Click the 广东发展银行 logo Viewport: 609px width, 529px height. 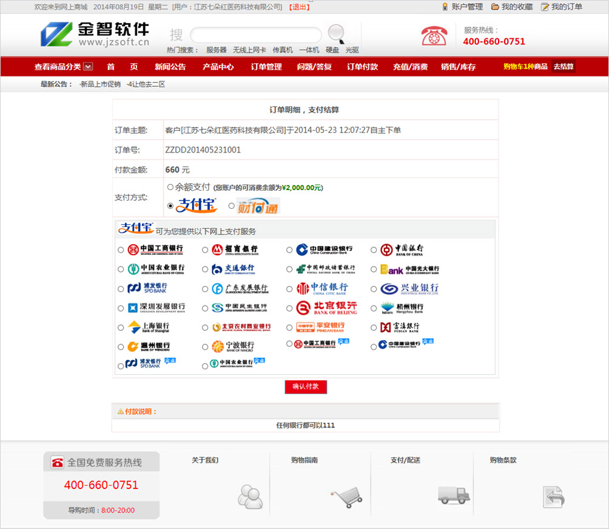pyautogui.click(x=240, y=288)
